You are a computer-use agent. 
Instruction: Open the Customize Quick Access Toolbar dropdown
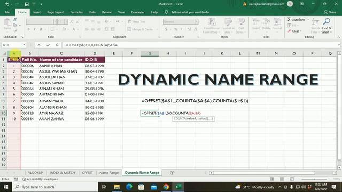[x=41, y=4]
